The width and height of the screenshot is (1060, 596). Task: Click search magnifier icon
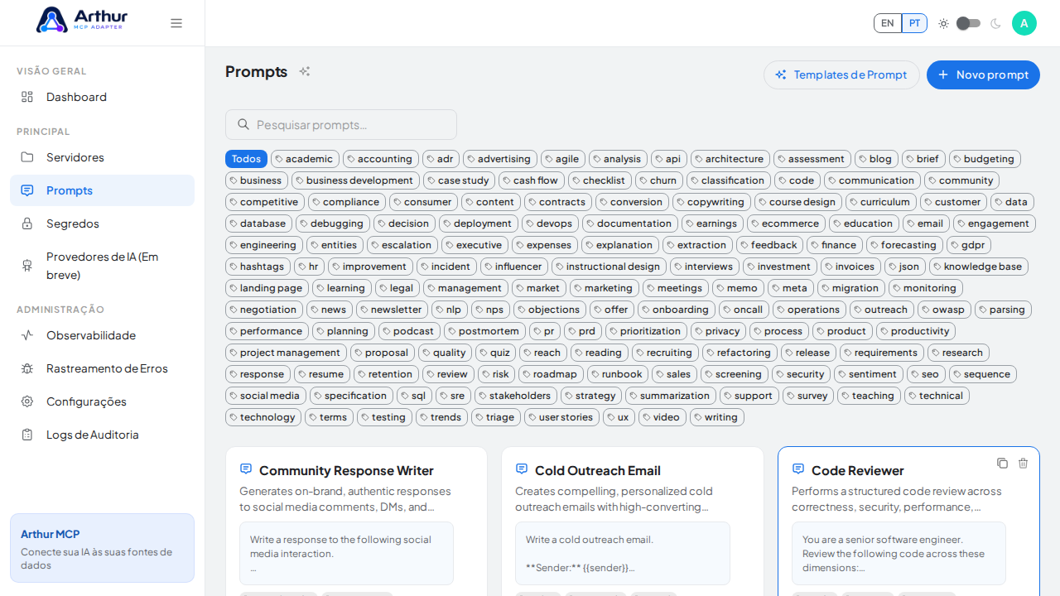tap(243, 124)
